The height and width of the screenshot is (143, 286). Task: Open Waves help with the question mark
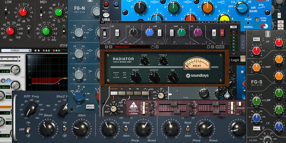click(239, 22)
